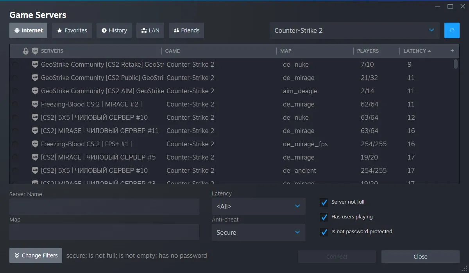Click the de_ancient map cell

(x=299, y=170)
